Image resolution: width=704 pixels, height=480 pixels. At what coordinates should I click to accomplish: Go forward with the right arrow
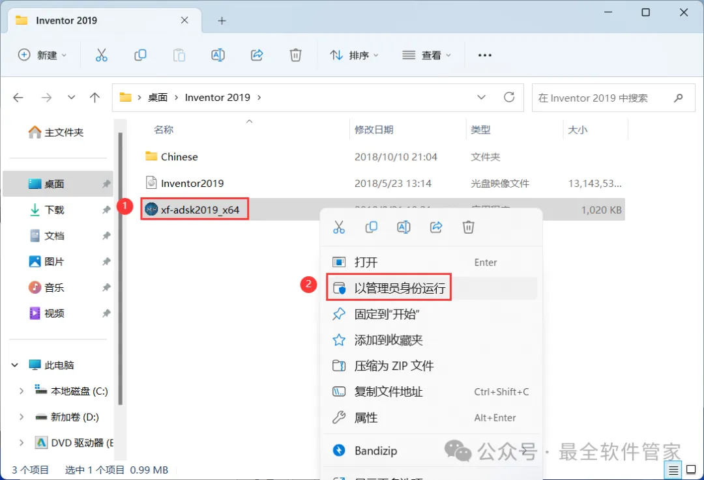click(x=46, y=97)
